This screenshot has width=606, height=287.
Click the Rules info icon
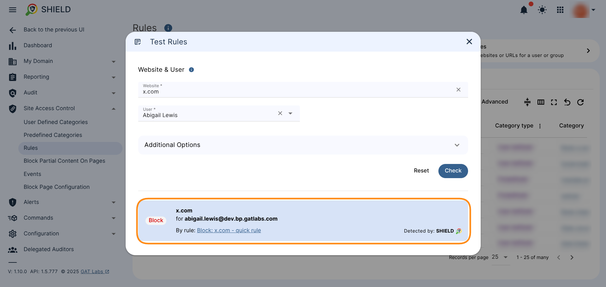(168, 28)
